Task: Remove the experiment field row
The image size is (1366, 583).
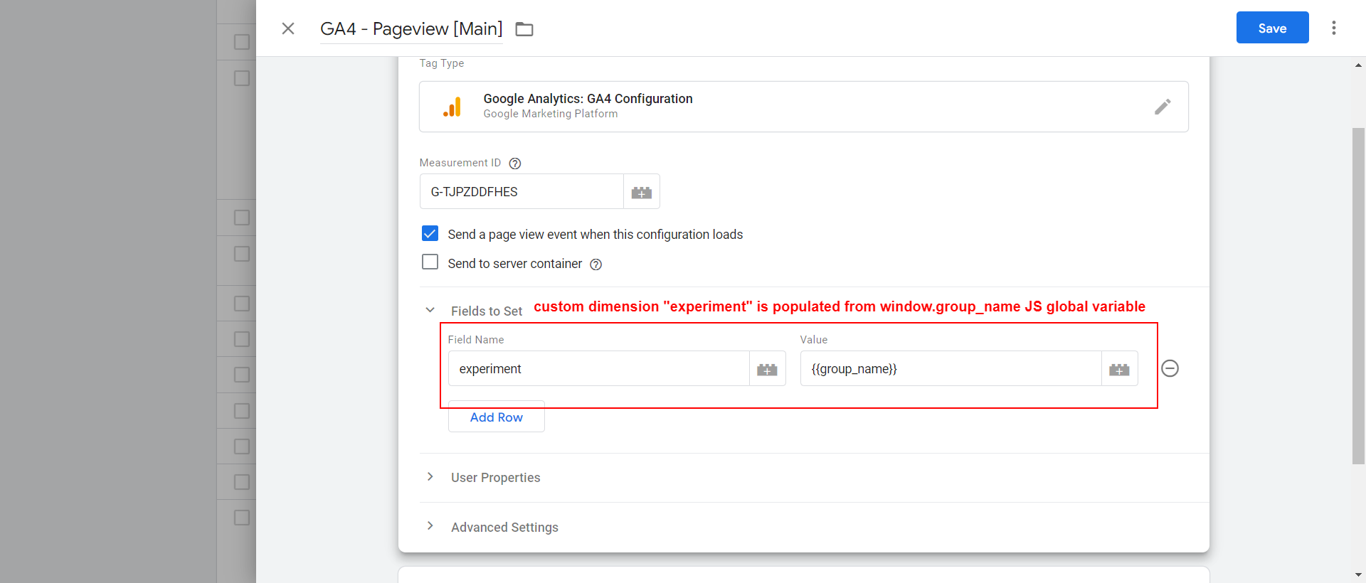Action: tap(1170, 368)
